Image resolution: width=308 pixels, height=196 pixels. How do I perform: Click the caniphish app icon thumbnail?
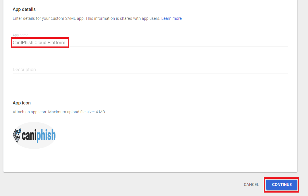34,135
